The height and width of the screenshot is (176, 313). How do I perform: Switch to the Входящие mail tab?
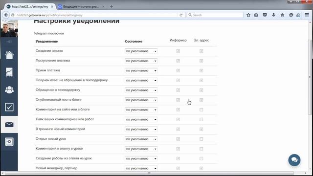81,6
